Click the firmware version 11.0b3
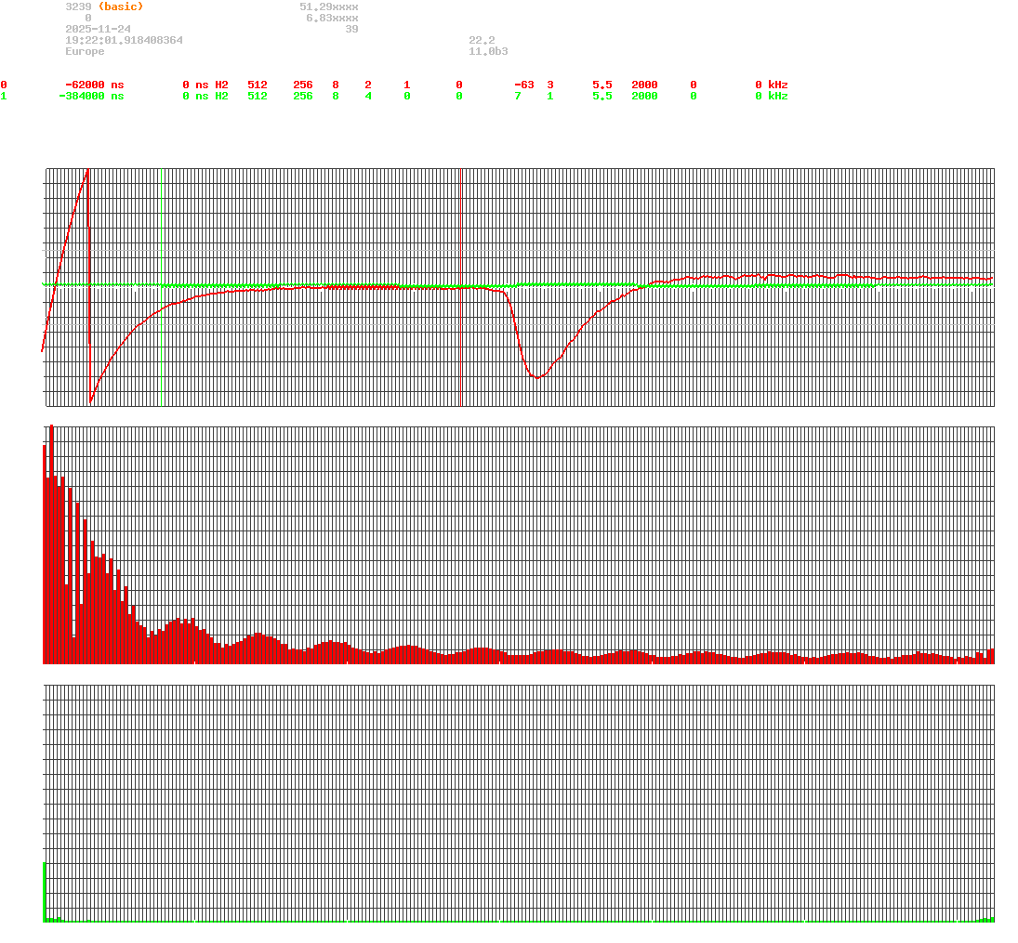The image size is (1018, 943). 488,51
